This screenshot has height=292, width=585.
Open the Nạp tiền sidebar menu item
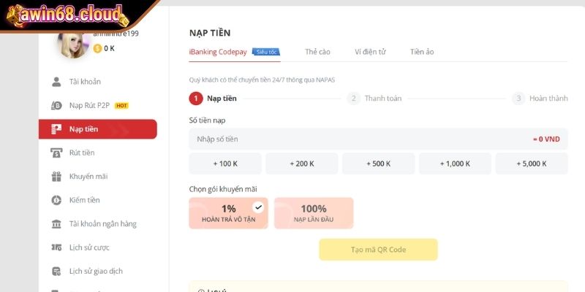pyautogui.click(x=97, y=129)
